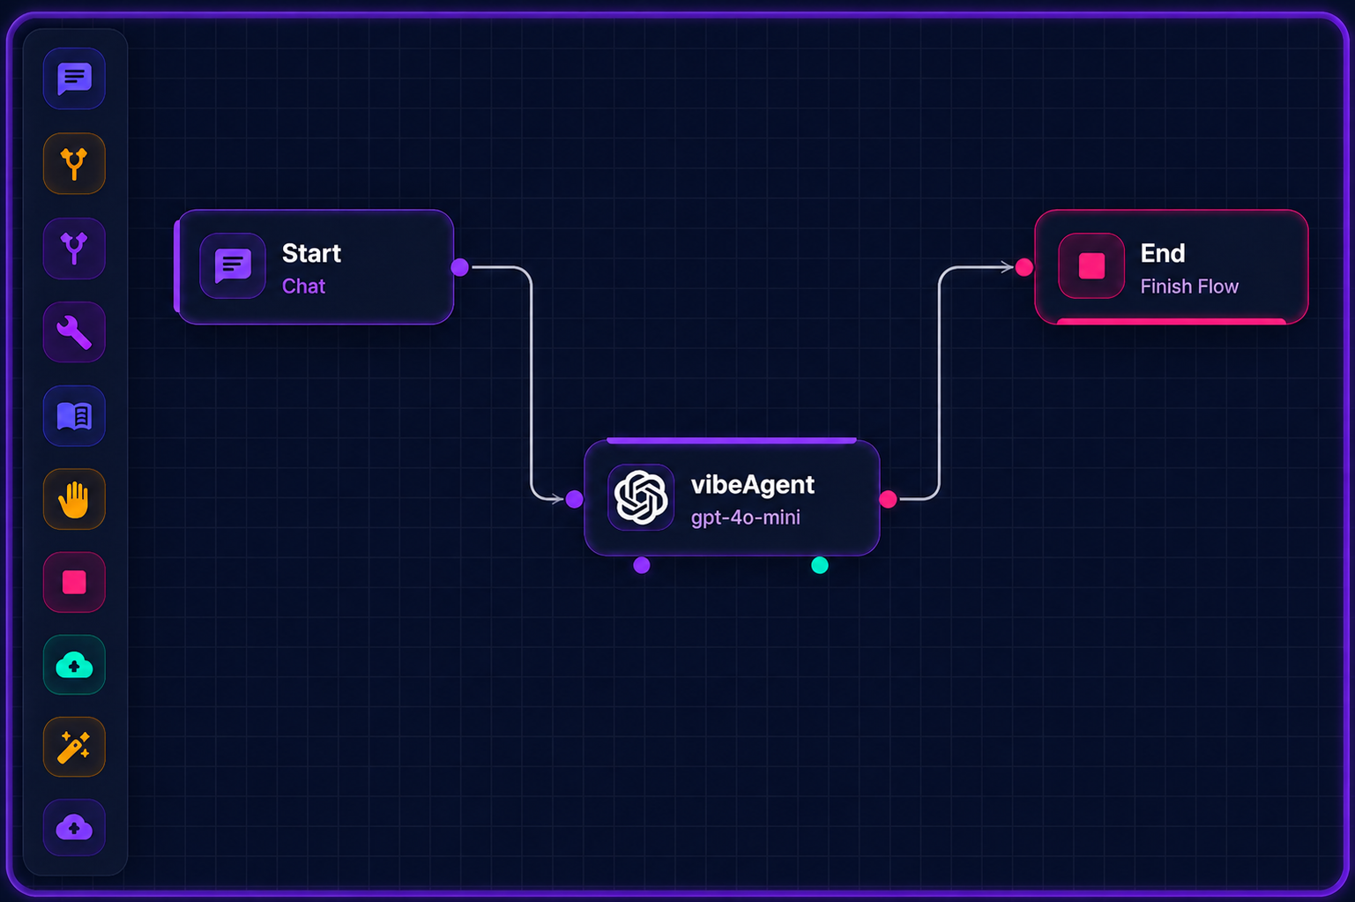Click the teal cloud plus sidebar icon
Screen dimensions: 1355x902
[74, 665]
